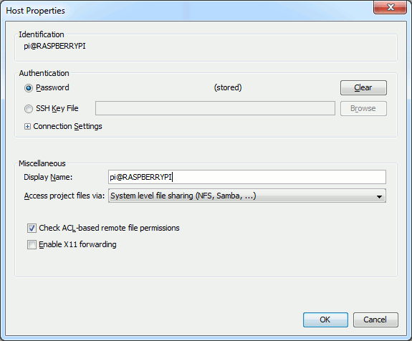Click the (stored) password status text
The height and width of the screenshot is (341, 412).
[228, 87]
